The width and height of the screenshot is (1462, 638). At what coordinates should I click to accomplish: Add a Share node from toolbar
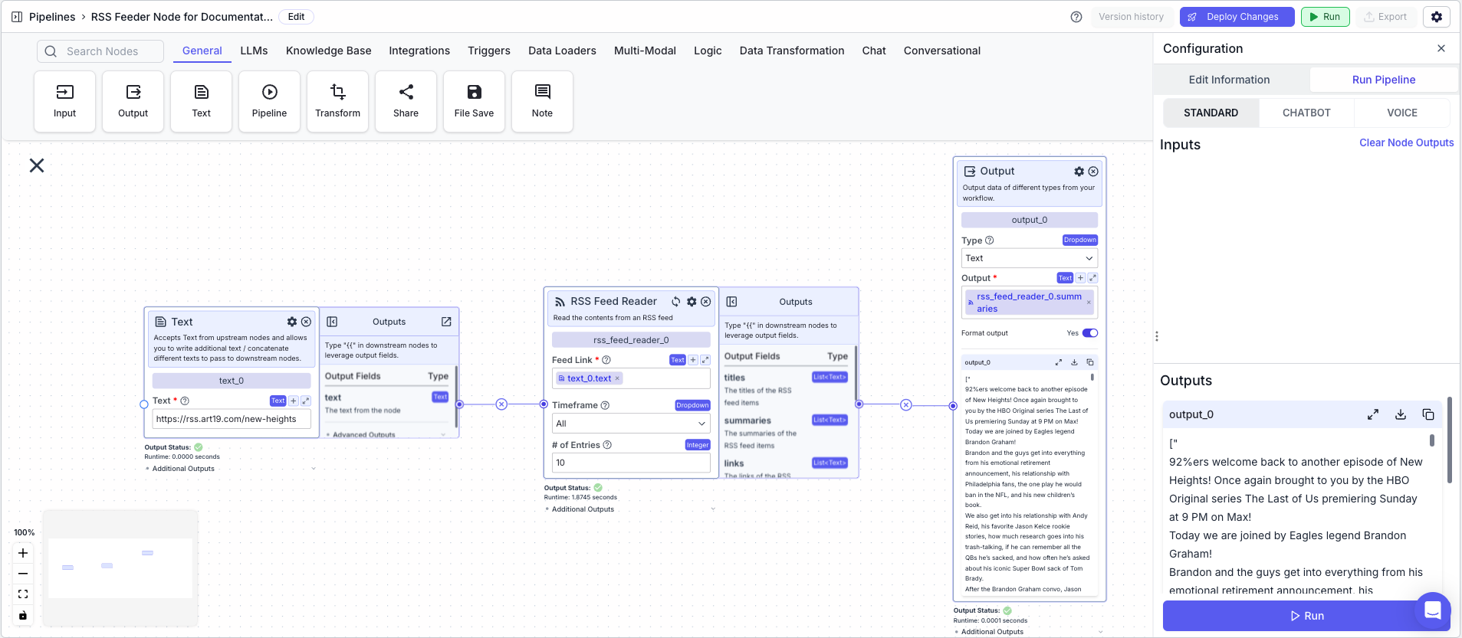pos(406,101)
